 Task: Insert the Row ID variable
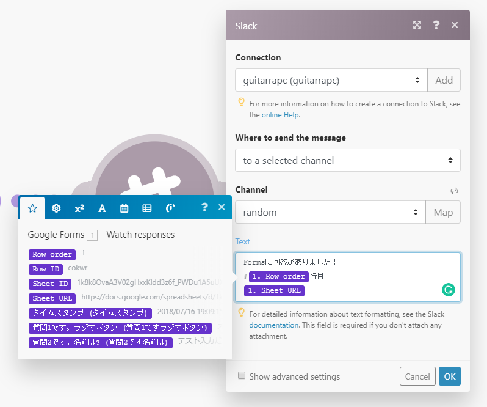coord(46,269)
